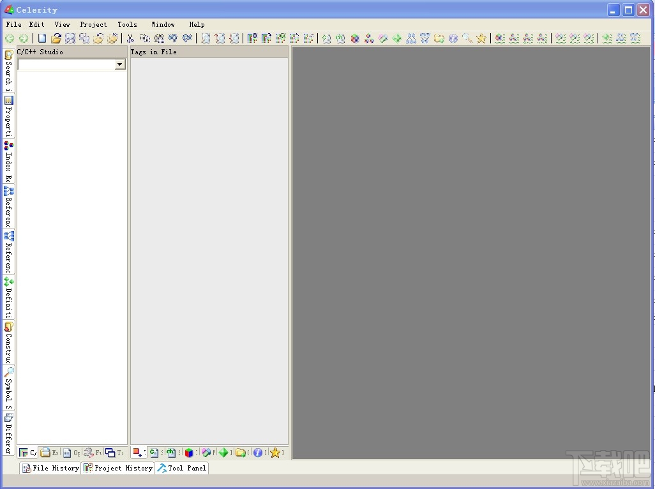Open the Edit menu

[x=36, y=24]
